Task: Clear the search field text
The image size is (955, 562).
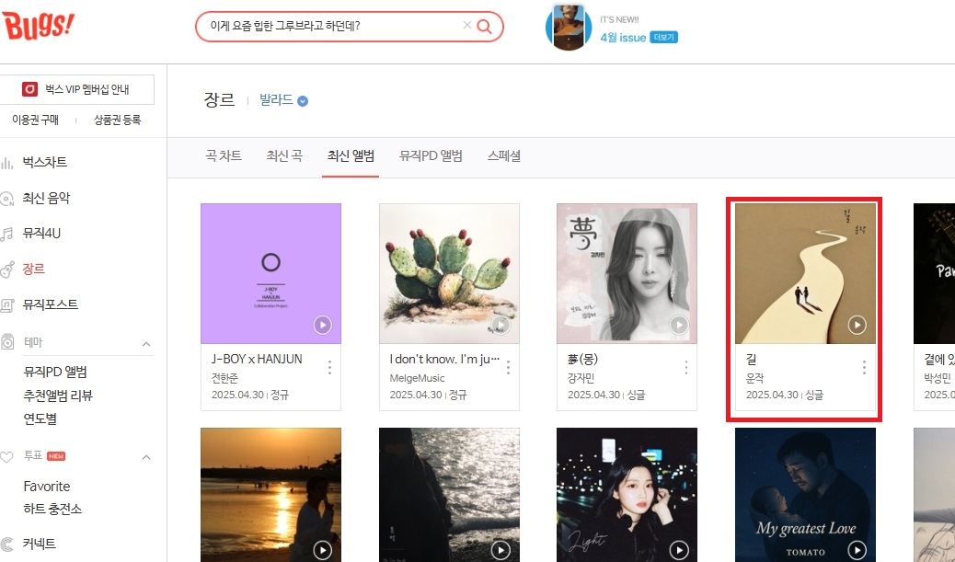Action: pyautogui.click(x=467, y=26)
